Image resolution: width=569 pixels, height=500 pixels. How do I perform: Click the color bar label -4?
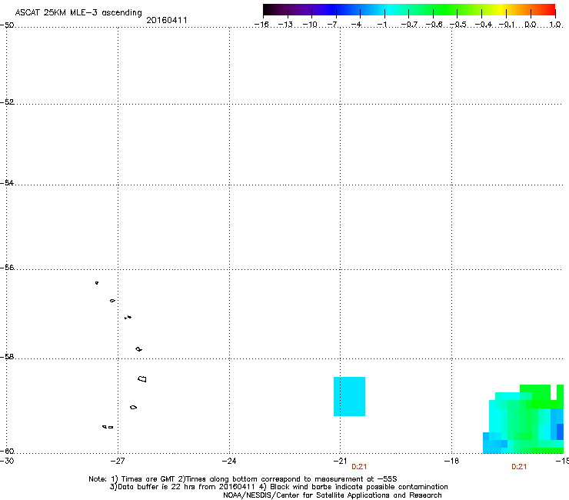pos(356,25)
